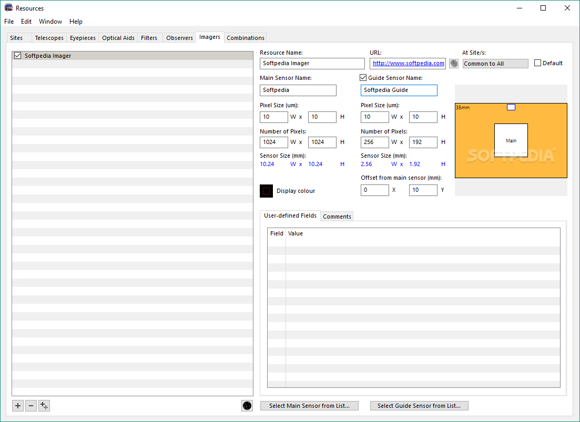Pick the black Display colour swatch
The image size is (580, 422).
point(266,191)
